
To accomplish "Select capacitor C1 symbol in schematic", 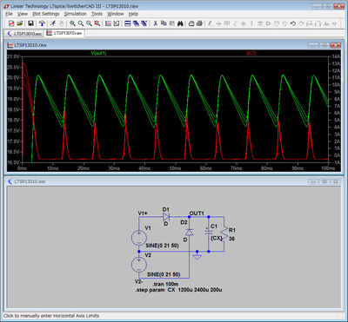I will click(x=209, y=233).
